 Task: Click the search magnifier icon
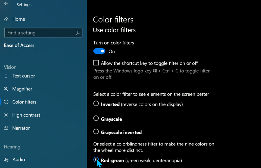(79, 33)
